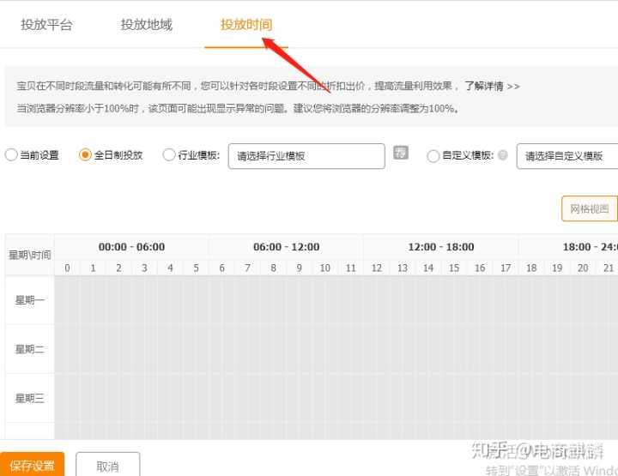Image resolution: width=618 pixels, height=476 pixels.
Task: Click the help icon next to 自定义模板
Action: coord(502,154)
